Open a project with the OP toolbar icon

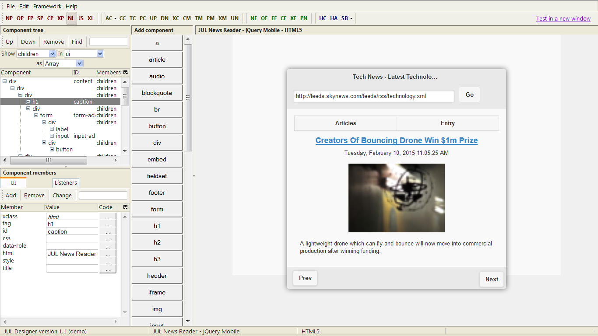pos(19,18)
